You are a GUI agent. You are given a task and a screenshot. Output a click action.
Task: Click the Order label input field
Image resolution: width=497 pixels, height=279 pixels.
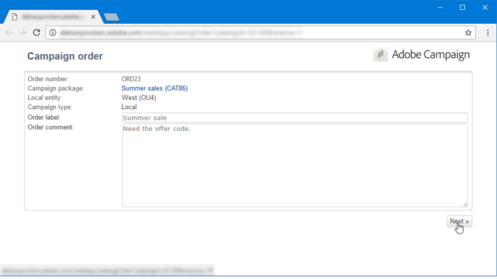click(x=295, y=118)
